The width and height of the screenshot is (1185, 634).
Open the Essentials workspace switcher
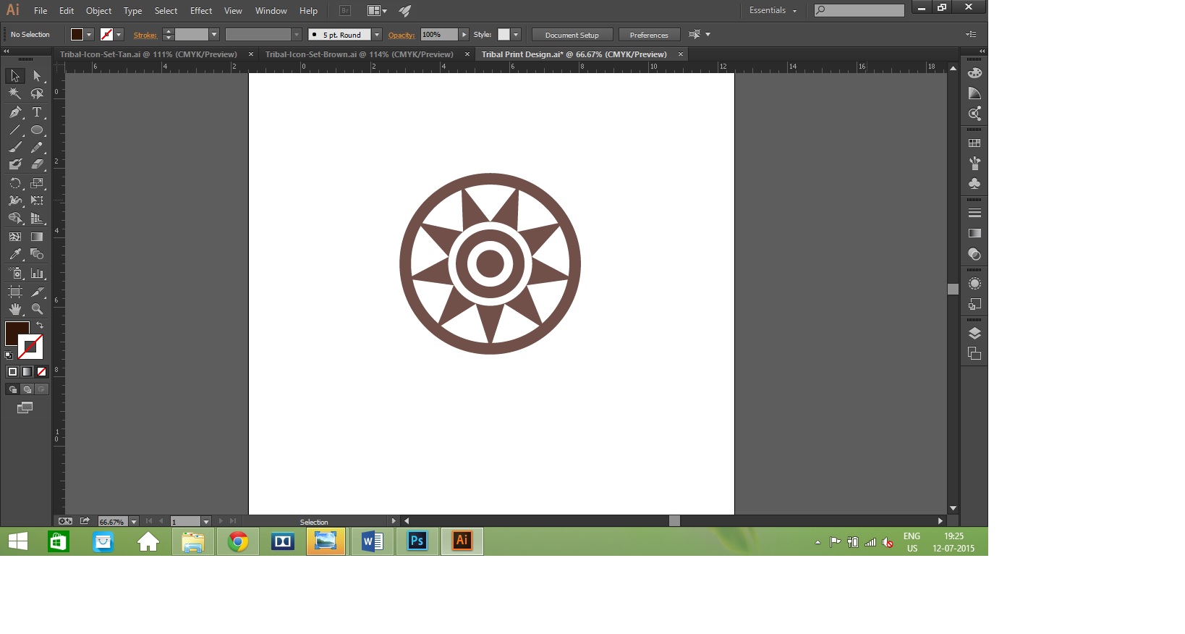(773, 10)
